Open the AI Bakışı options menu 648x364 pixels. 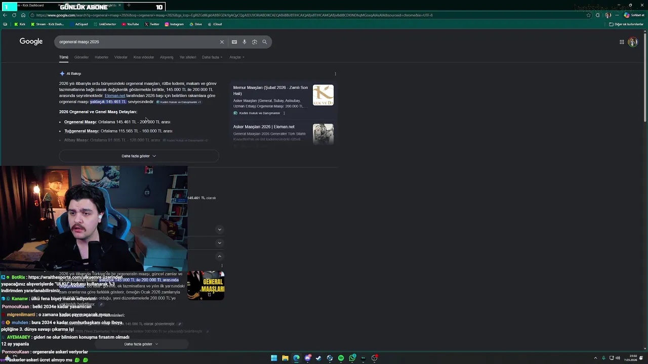point(335,74)
